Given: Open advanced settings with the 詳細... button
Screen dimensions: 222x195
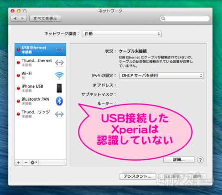Looking at the screenshot, I should tap(179, 160).
